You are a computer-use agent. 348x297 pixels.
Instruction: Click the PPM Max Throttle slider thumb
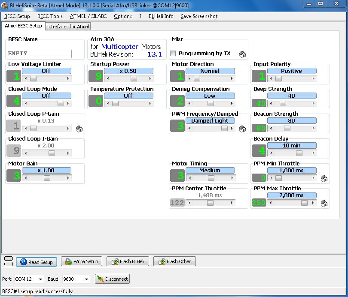pos(304,203)
